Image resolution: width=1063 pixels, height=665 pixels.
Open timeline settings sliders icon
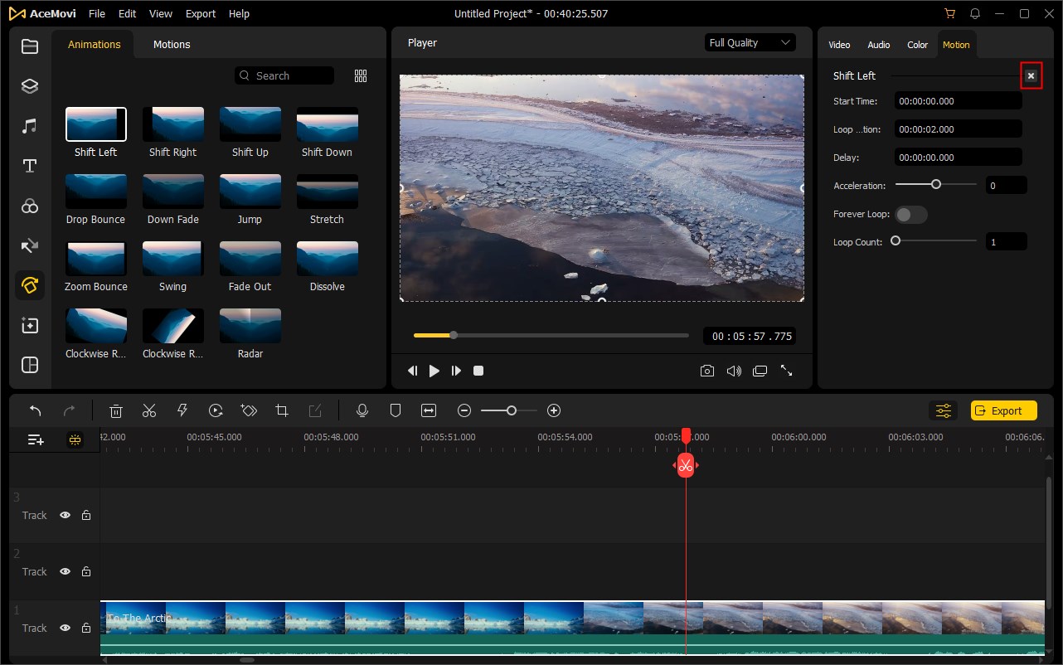[944, 410]
